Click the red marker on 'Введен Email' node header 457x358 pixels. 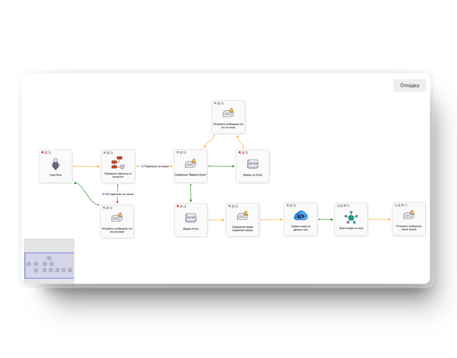coord(178,206)
